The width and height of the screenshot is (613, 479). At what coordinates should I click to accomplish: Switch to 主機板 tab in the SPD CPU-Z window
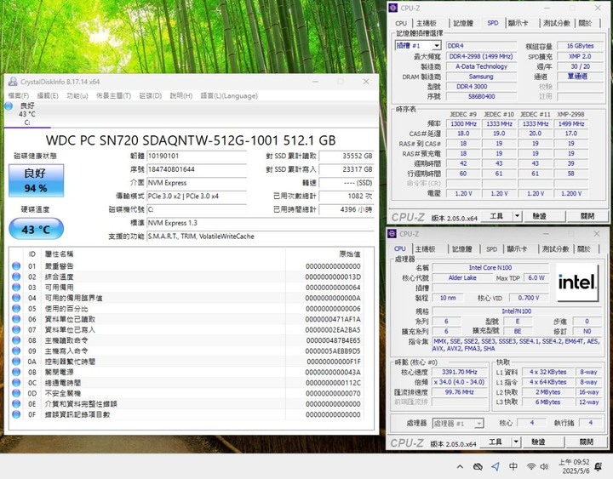[x=427, y=24]
